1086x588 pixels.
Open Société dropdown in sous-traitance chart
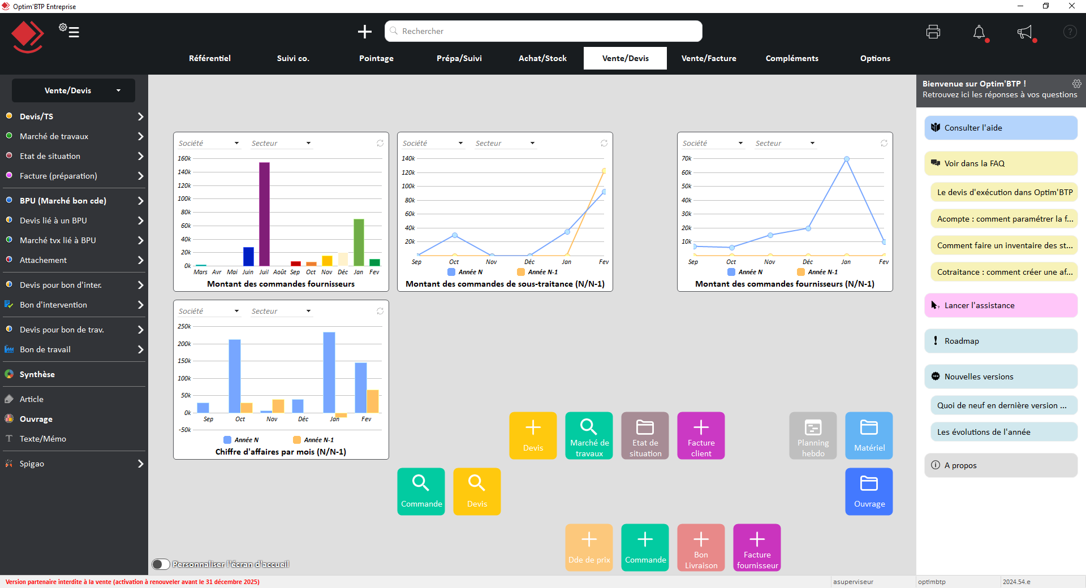(x=433, y=143)
